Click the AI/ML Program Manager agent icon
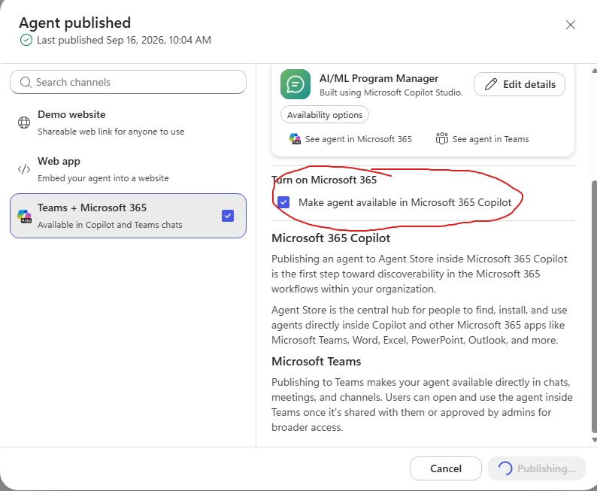The width and height of the screenshot is (597, 491). (x=295, y=84)
